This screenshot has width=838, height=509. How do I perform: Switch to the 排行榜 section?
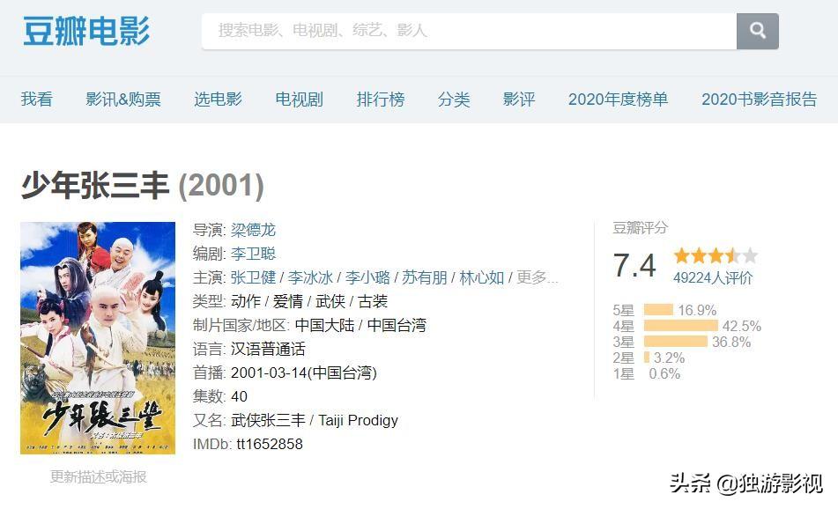(380, 100)
